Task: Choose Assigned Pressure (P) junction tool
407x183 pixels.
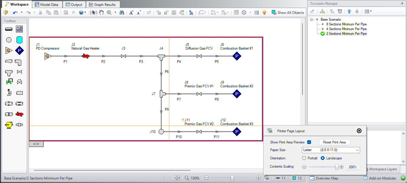Action: point(19,50)
